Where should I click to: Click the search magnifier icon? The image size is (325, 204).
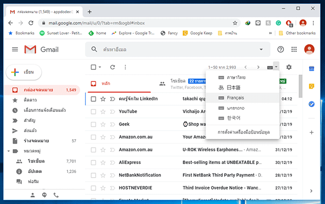click(94, 50)
